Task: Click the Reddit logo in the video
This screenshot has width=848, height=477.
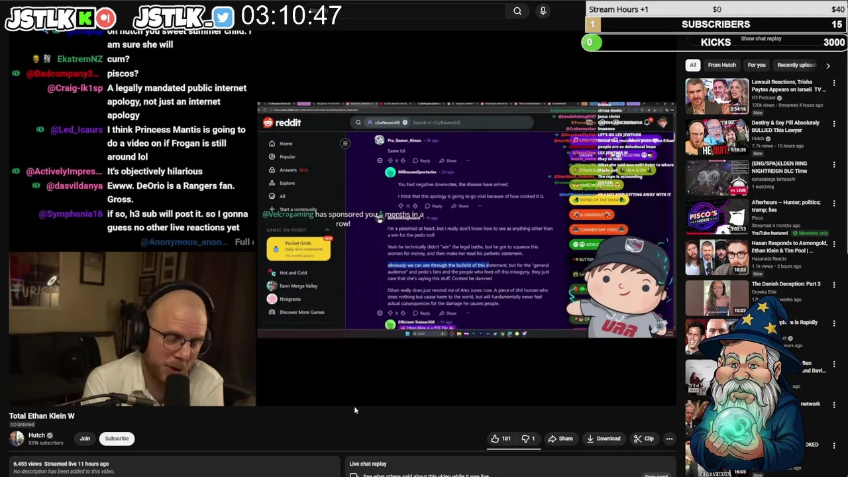Action: click(282, 123)
